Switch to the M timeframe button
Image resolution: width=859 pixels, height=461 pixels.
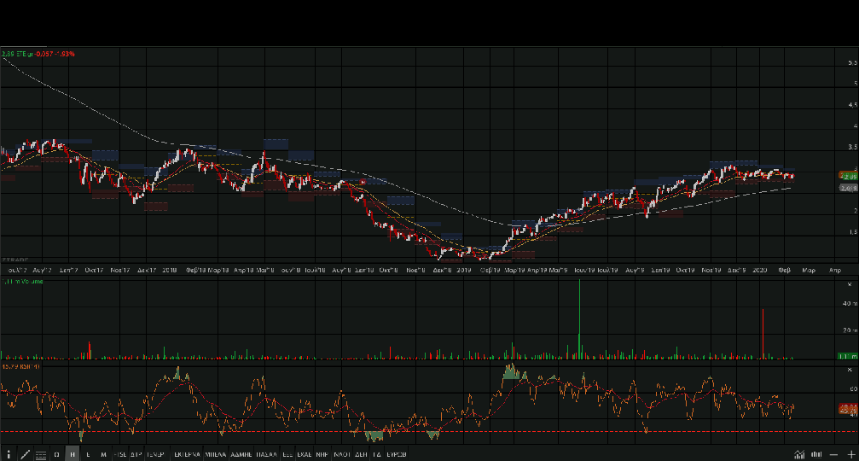click(103, 454)
